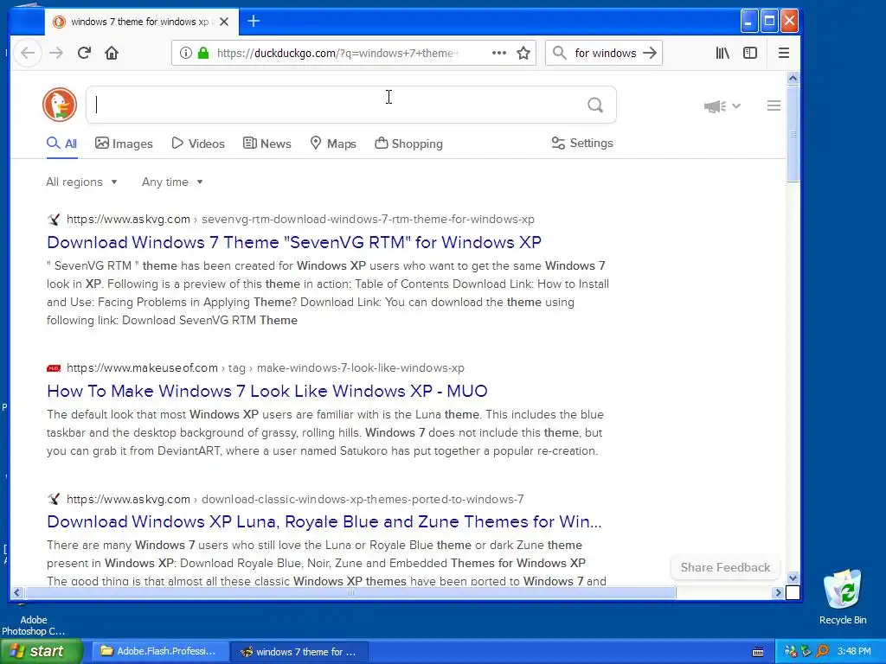The width and height of the screenshot is (886, 664).
Task: Click the askvg favicon of first result
Action: pos(54,219)
